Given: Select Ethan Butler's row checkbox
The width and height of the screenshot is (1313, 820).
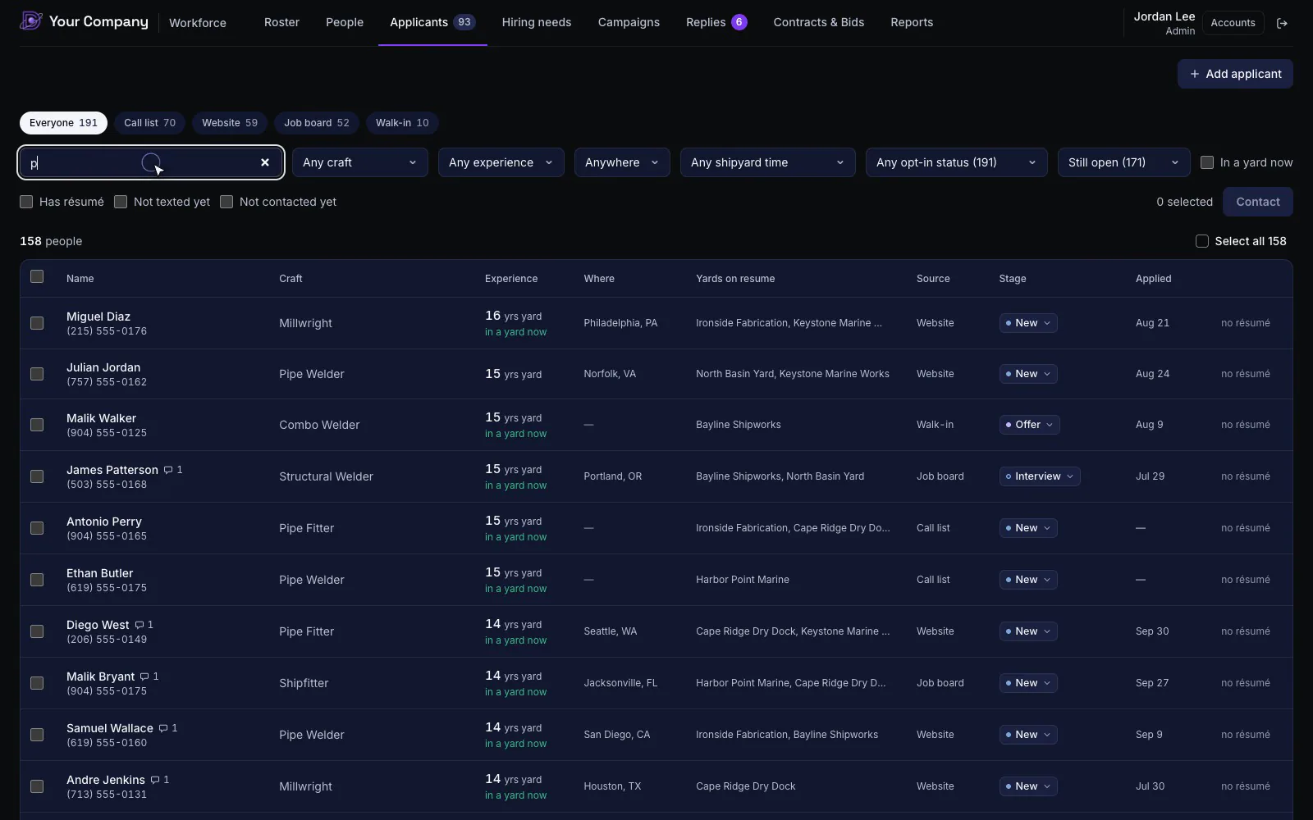Looking at the screenshot, I should click(37, 580).
